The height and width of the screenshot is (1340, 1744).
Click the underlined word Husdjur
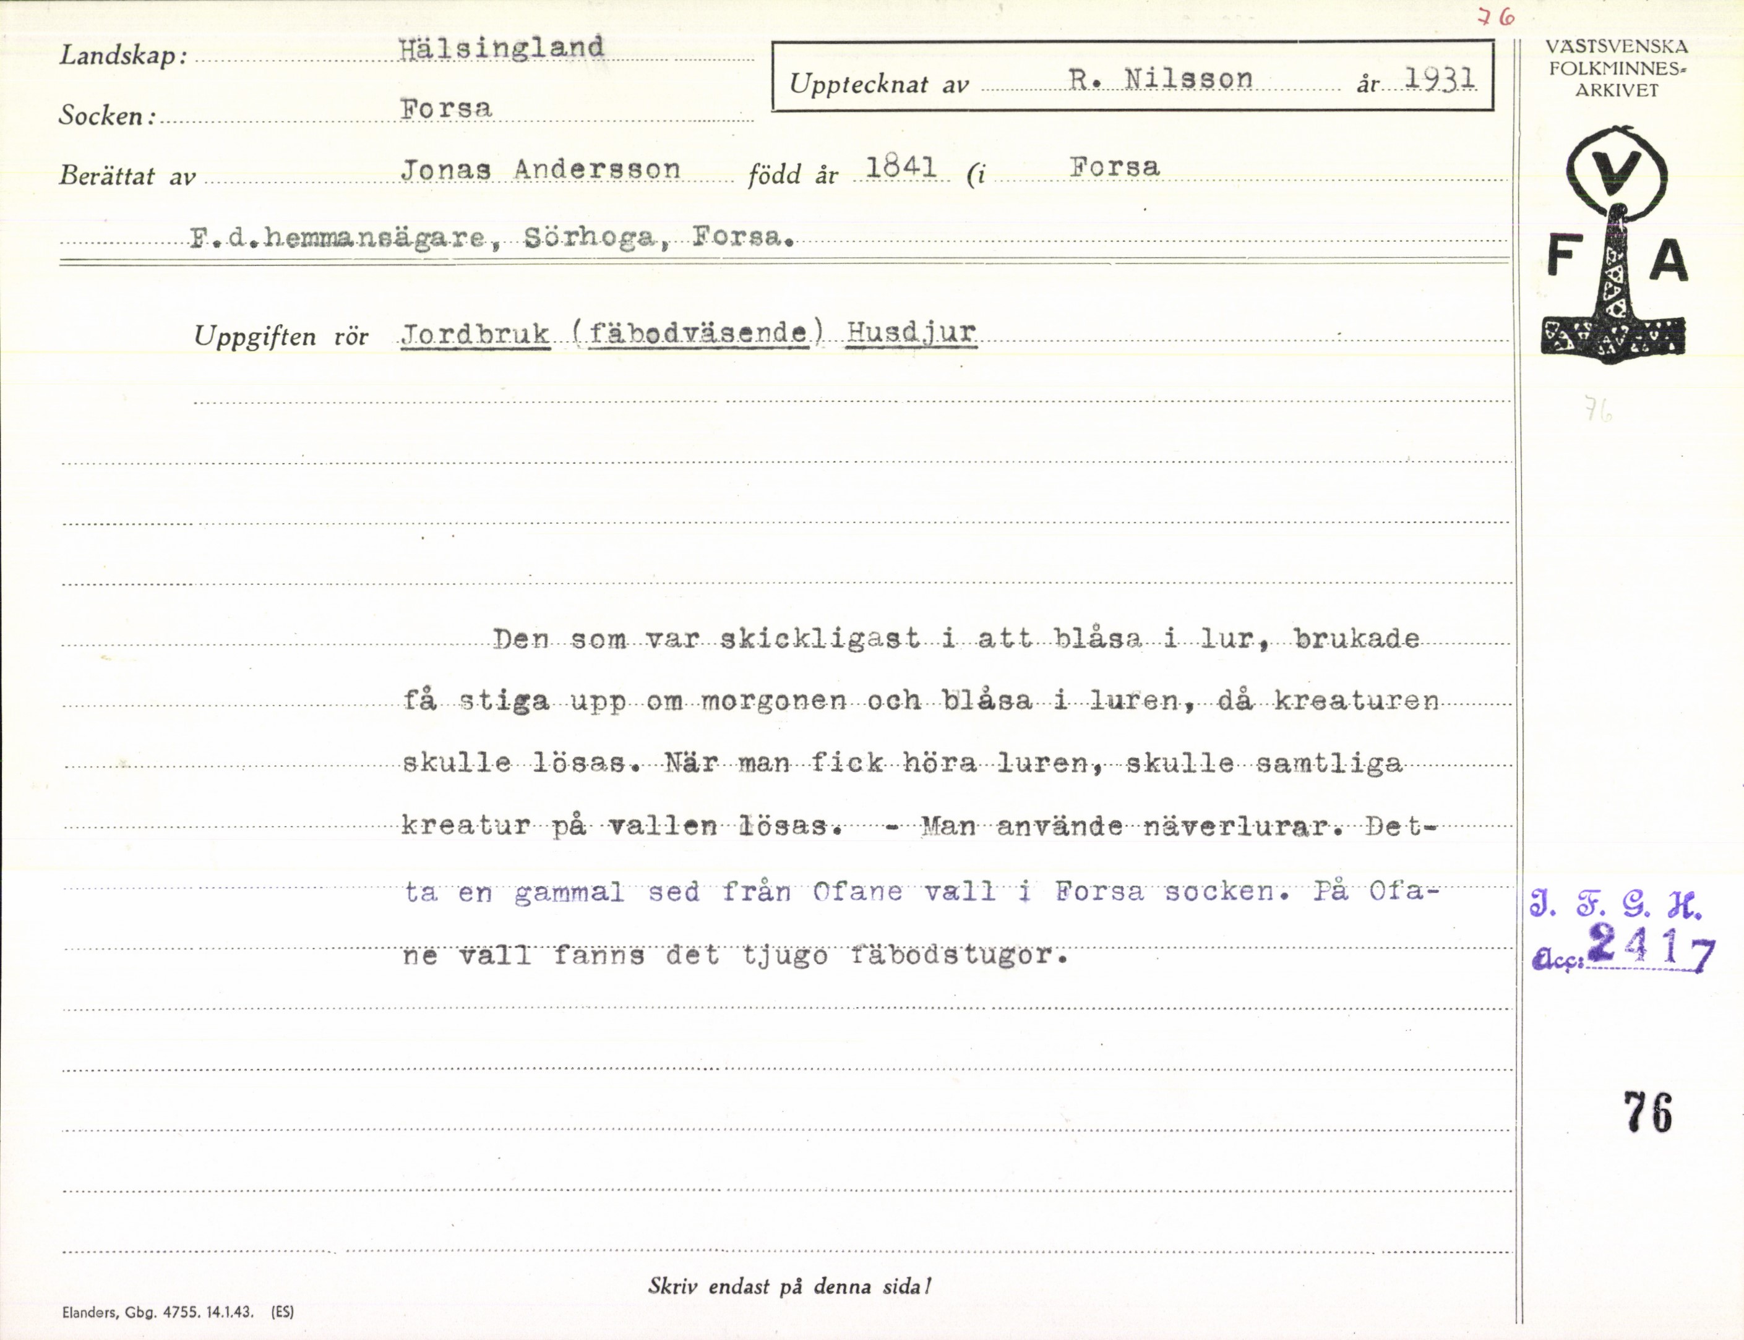click(911, 332)
